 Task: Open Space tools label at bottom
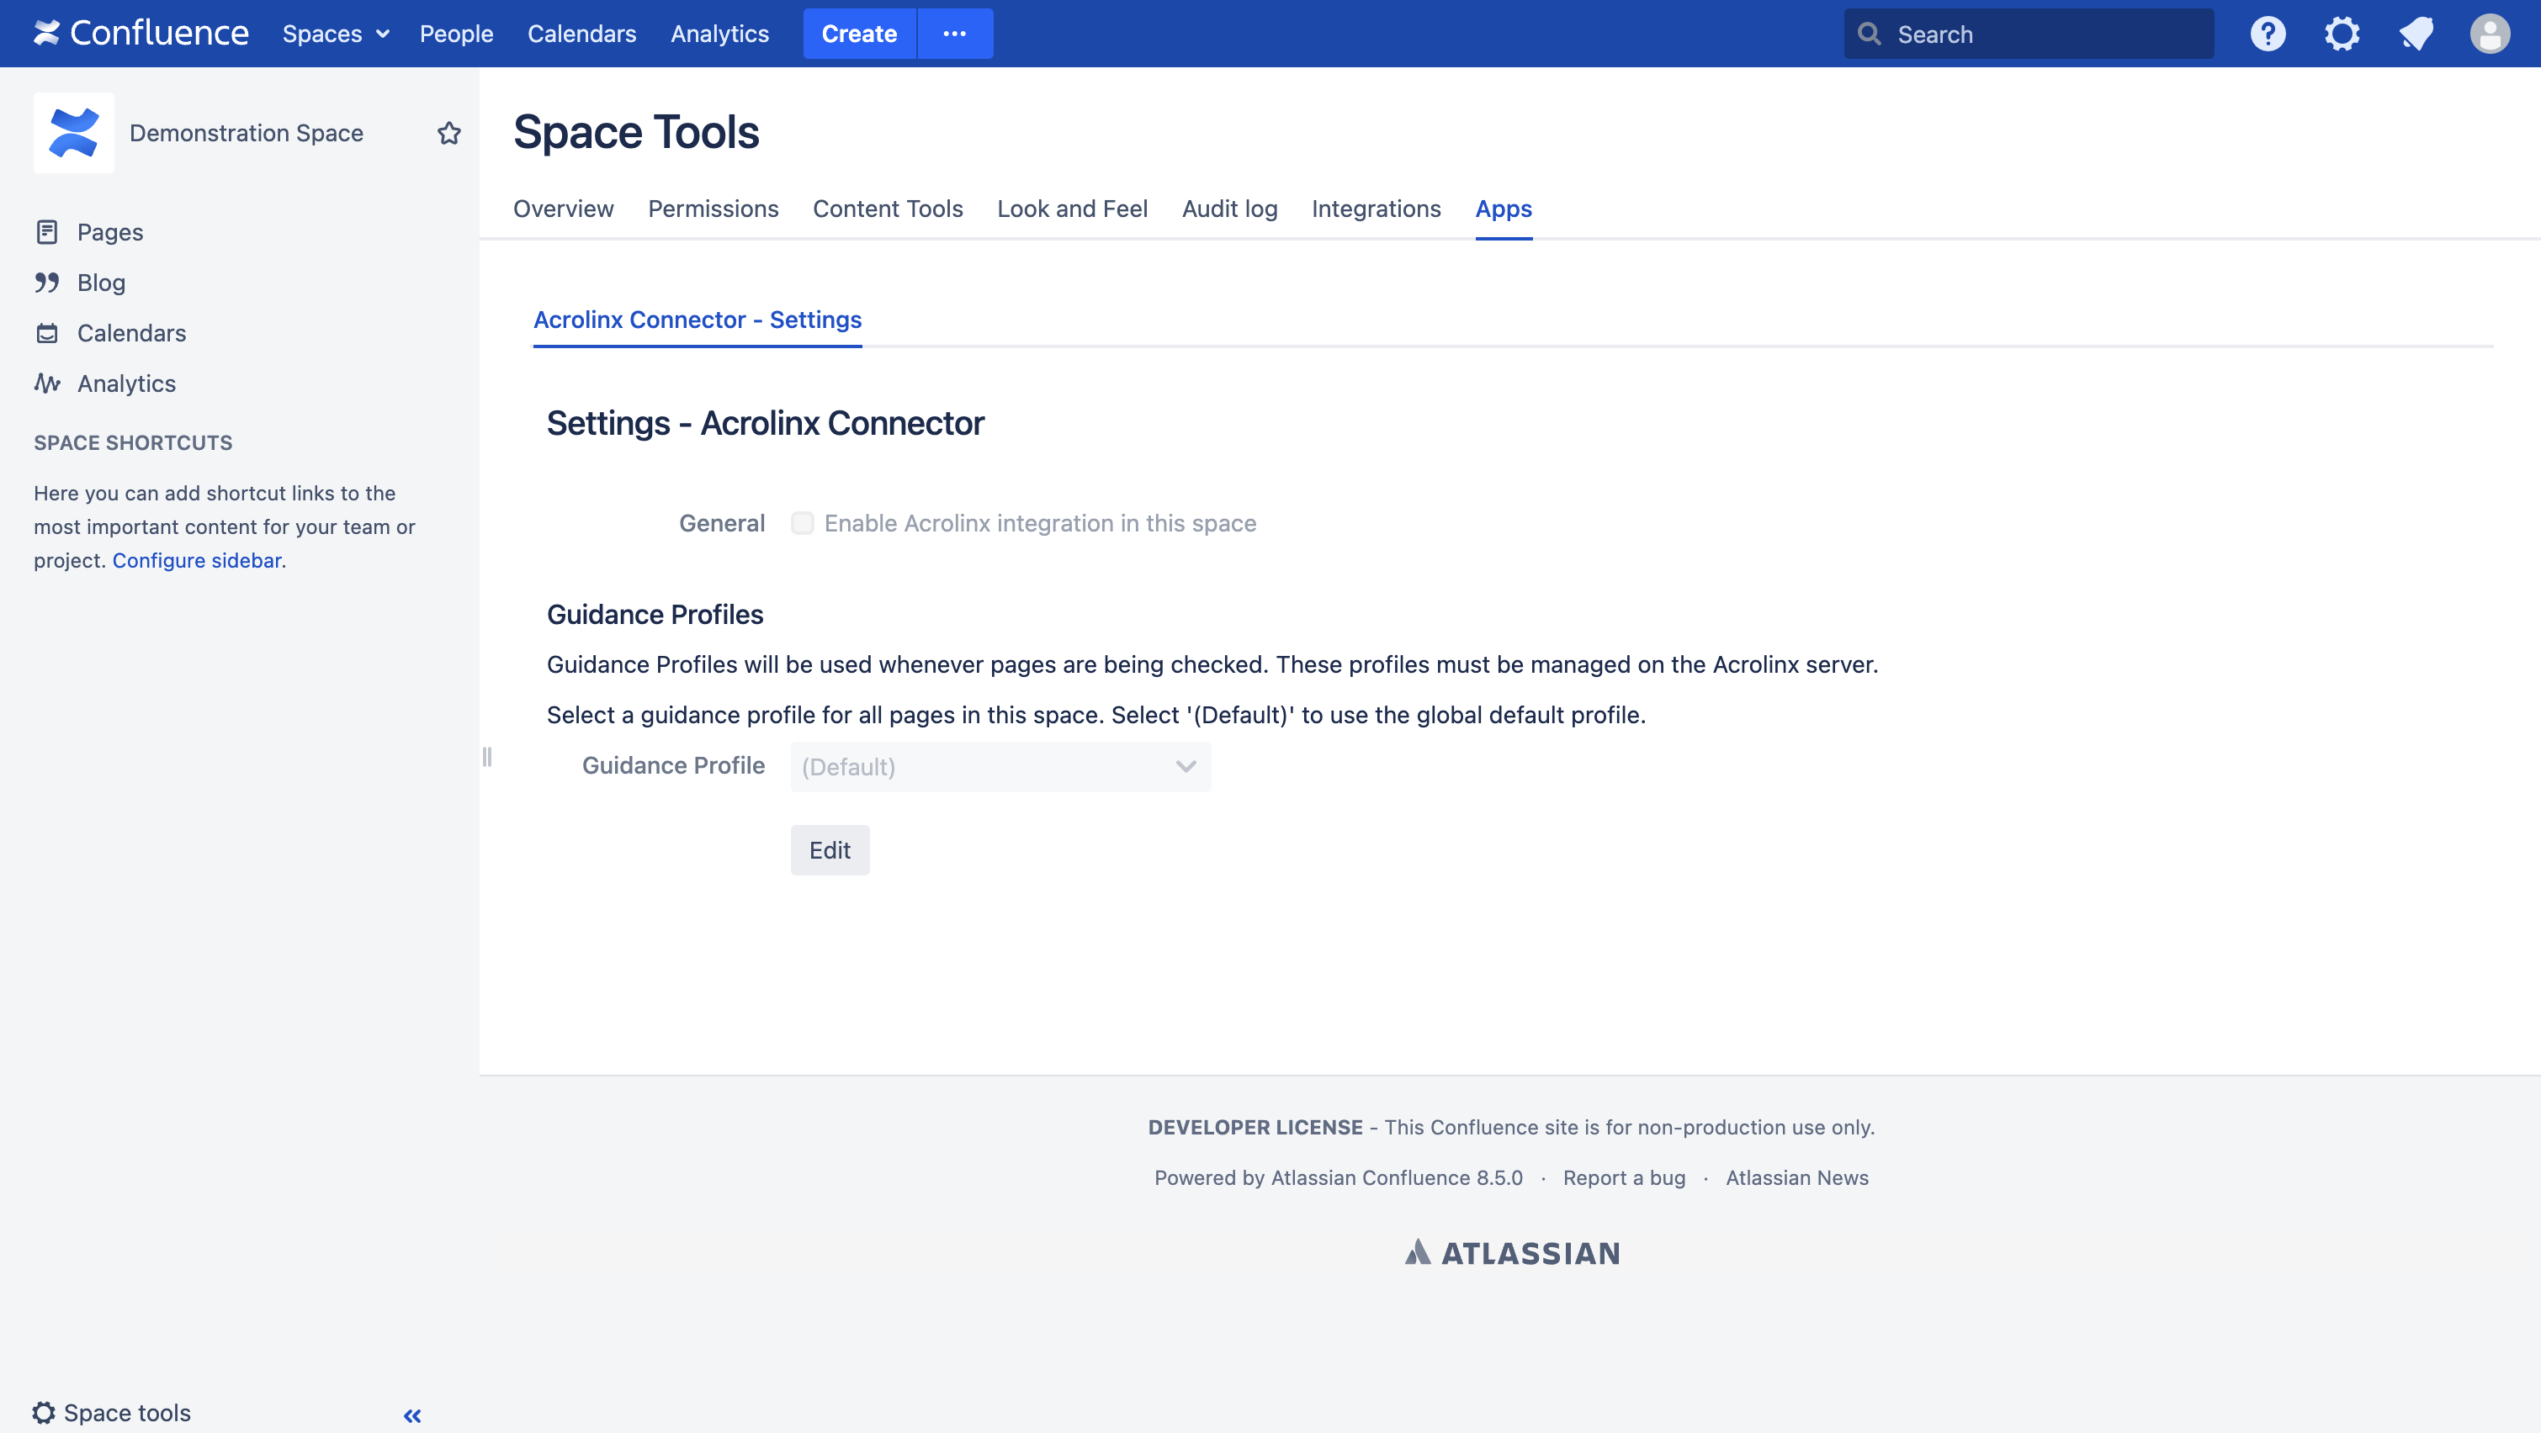pyautogui.click(x=127, y=1412)
